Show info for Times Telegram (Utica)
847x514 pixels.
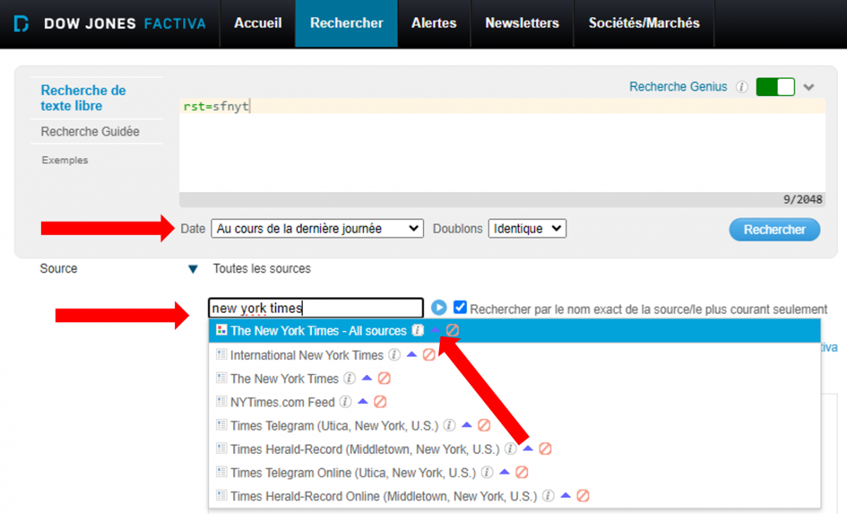pos(449,426)
